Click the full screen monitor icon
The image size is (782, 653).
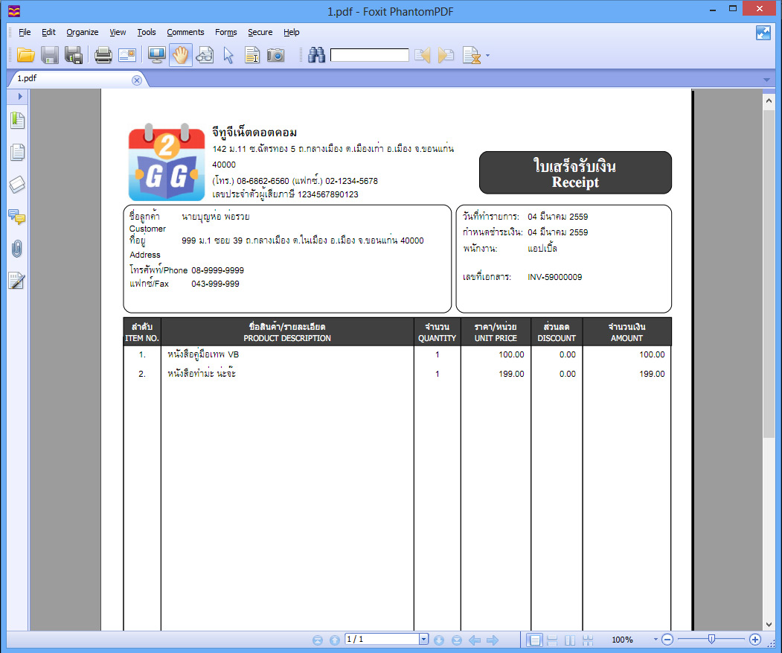156,55
